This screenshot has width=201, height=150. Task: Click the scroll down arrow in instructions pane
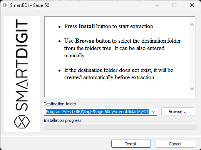(192, 88)
